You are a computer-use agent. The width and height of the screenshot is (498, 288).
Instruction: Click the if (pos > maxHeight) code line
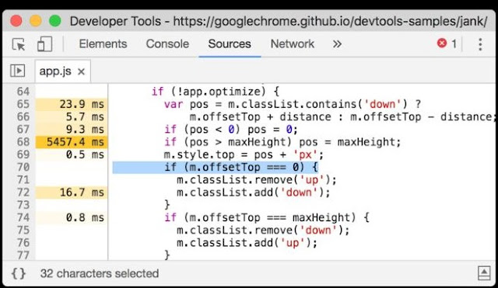click(282, 142)
